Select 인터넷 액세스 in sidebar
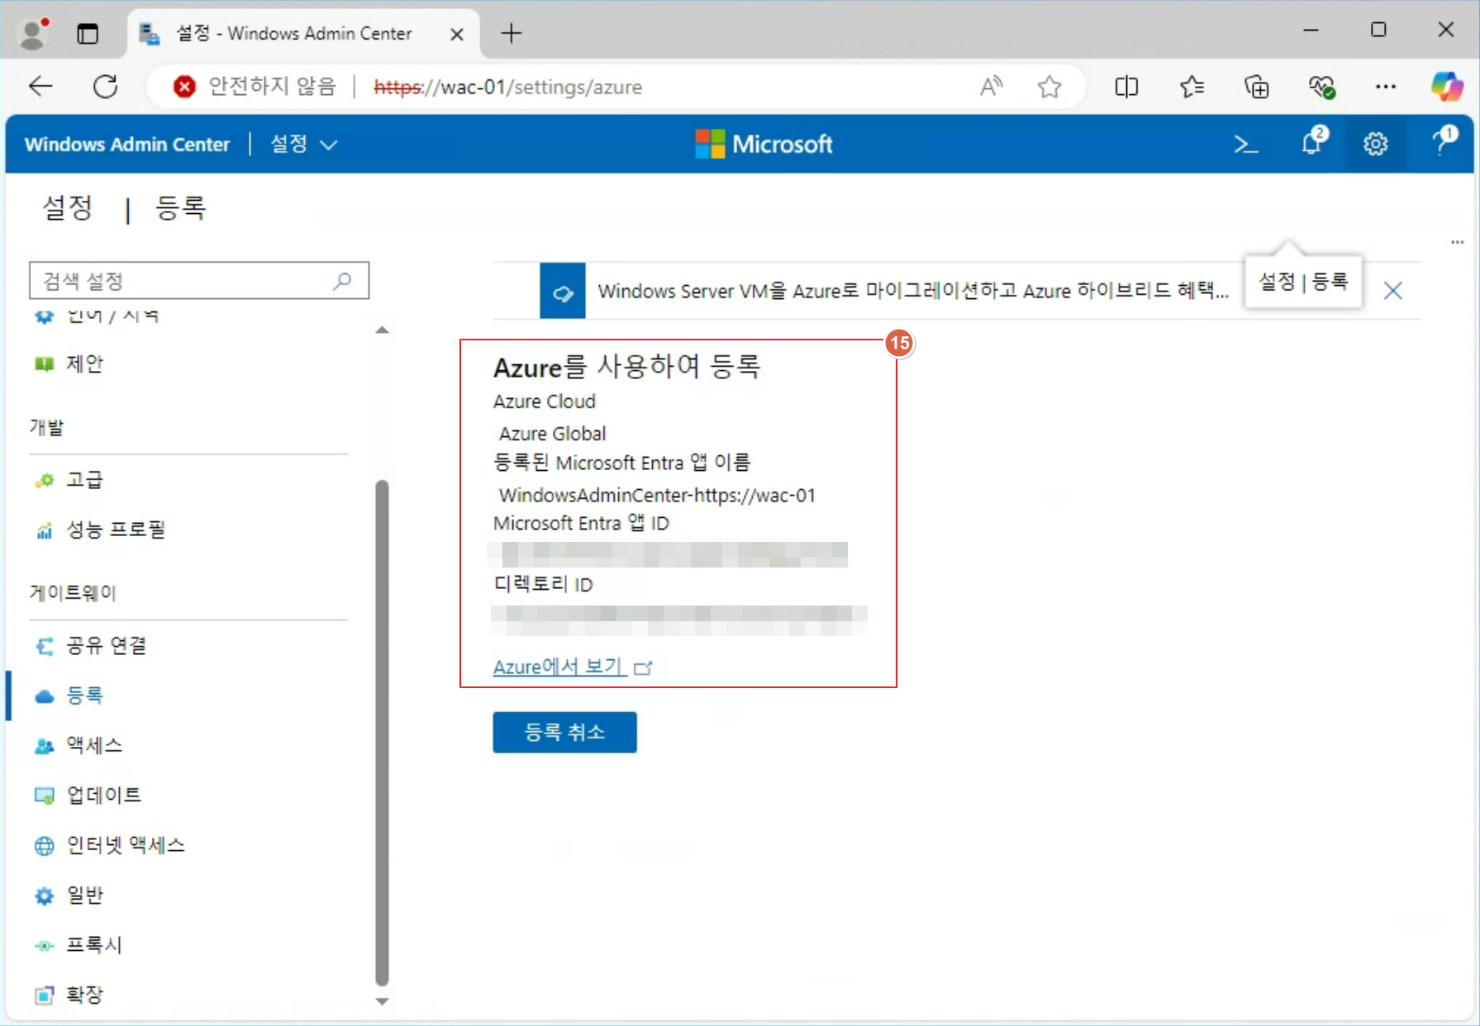1480x1026 pixels. point(126,846)
